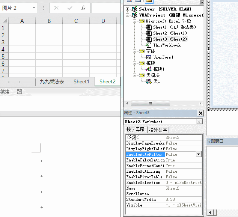238x217 pixels.
Task: Click the Sheet2 (Sheet1) worksheet icon
Action: [x=149, y=33]
